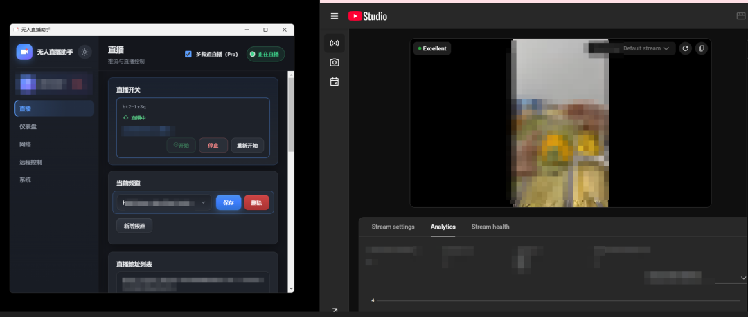Click the scrollbar down arrow in 无人直播助手

pos(291,289)
